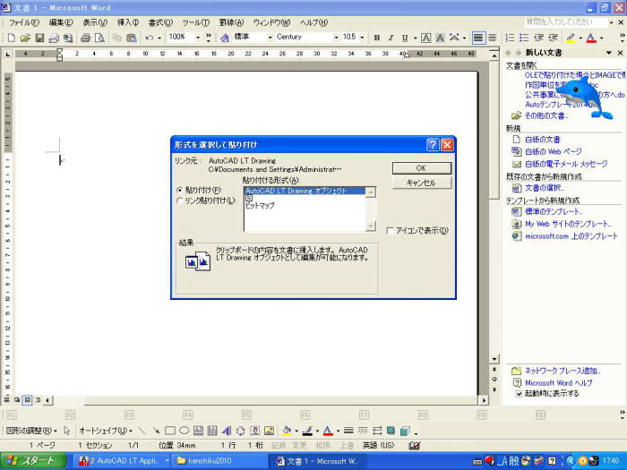Click the bulleted list icon
Screen dimensions: 627x470
point(524,38)
